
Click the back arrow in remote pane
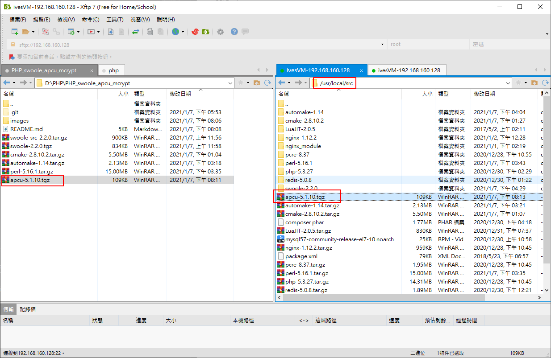tap(282, 83)
